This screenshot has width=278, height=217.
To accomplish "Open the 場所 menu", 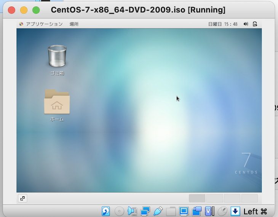I will point(74,24).
